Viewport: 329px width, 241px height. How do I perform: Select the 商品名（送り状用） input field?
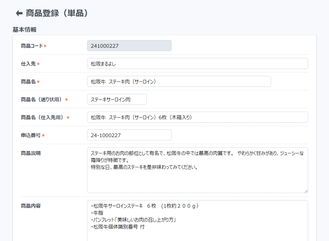pos(117,99)
